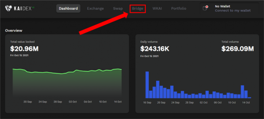The width and height of the screenshot is (264, 119).
Task: Click the Daily volume label
Action: coord(149,42)
